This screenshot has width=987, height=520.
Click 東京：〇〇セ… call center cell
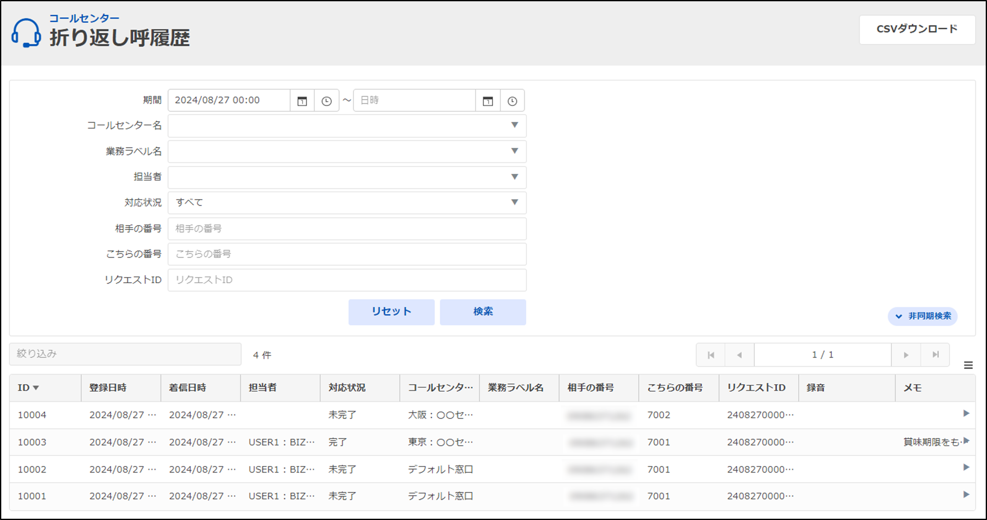pos(440,442)
